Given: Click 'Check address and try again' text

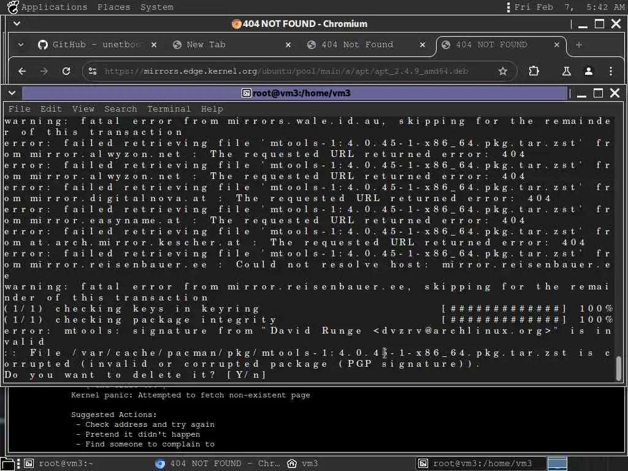Looking at the screenshot, I should click(x=150, y=424).
